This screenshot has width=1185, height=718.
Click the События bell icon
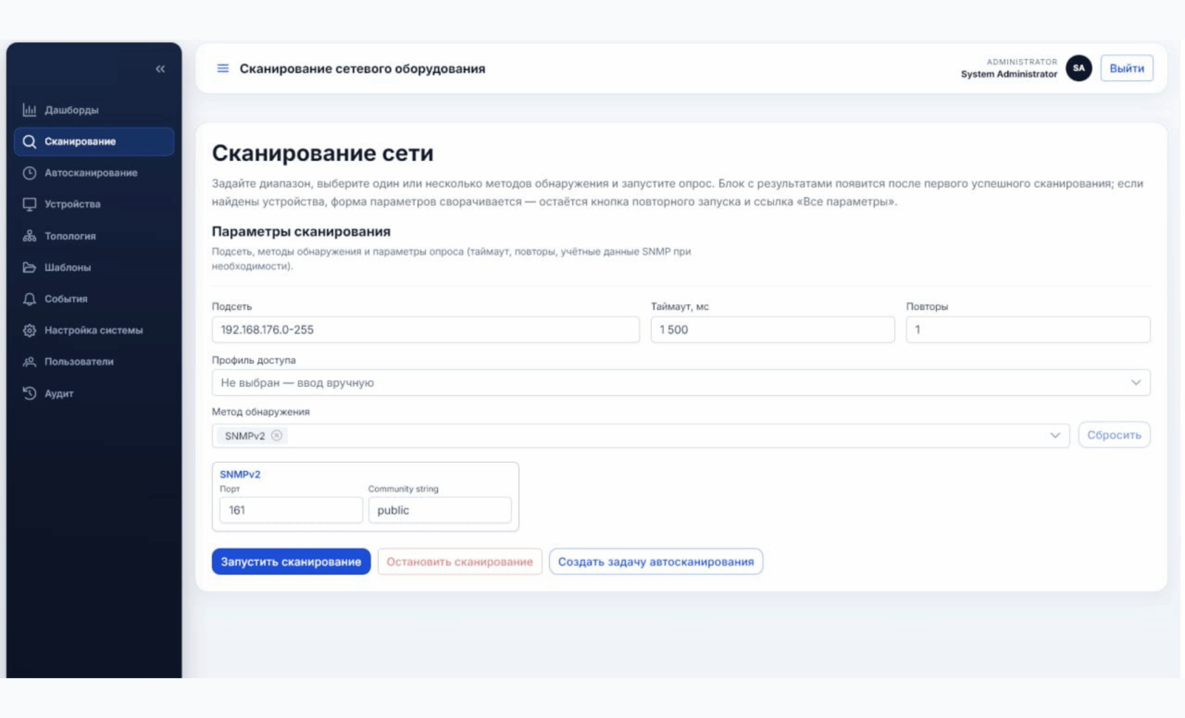[x=29, y=299]
